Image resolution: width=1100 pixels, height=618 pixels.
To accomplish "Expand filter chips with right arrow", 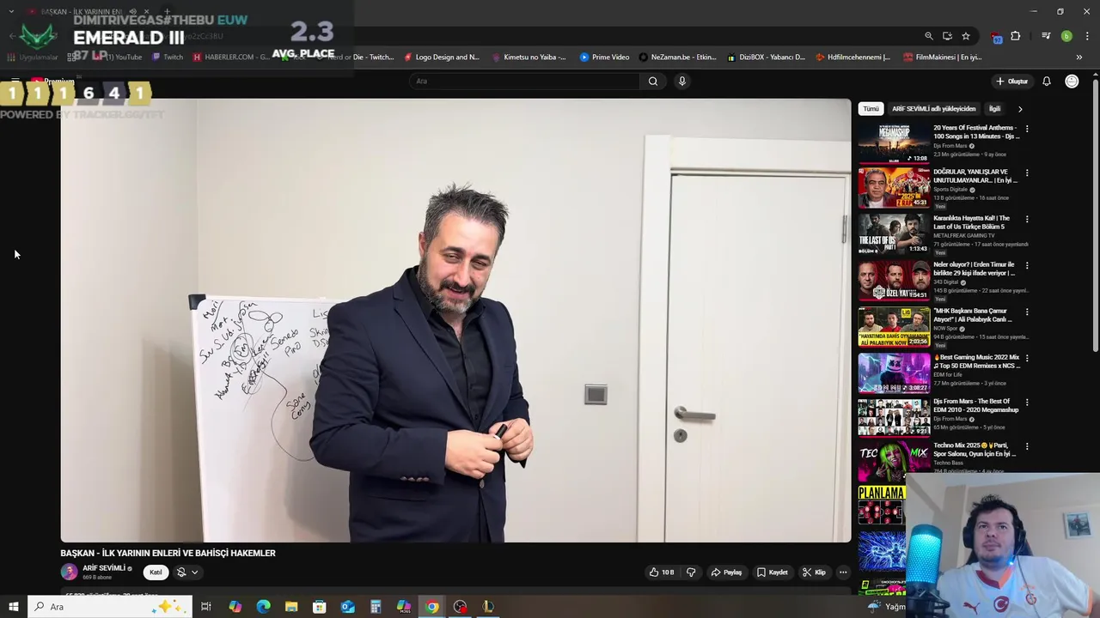I will (x=1020, y=109).
